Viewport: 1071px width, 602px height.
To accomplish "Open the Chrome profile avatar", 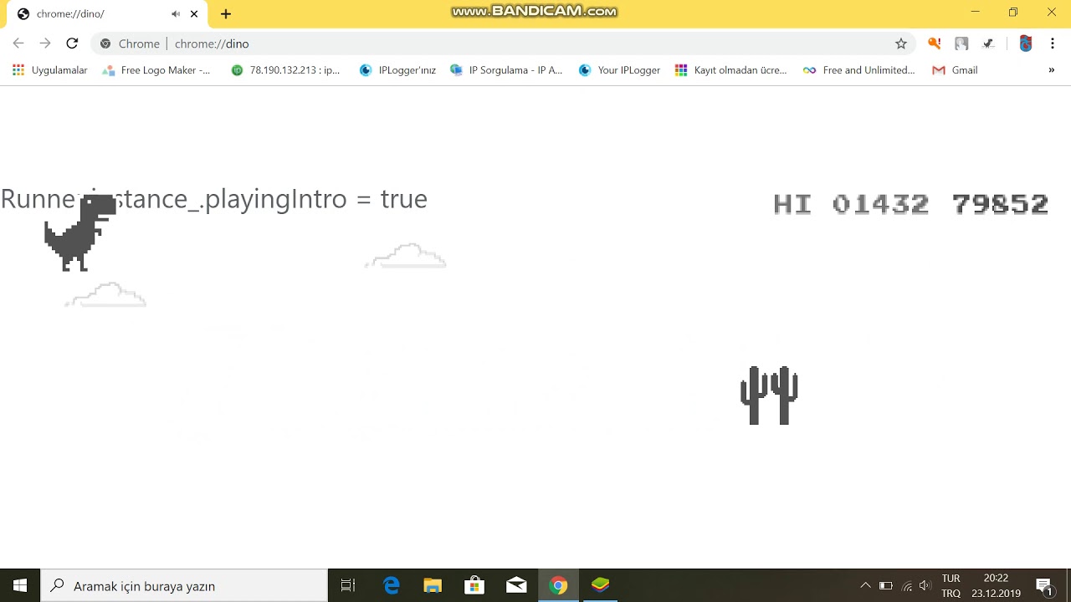I will 1026,43.
